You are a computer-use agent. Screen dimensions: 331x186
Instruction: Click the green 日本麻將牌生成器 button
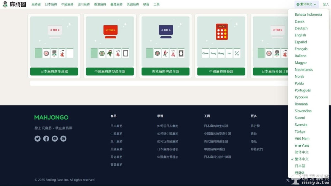[54, 71]
